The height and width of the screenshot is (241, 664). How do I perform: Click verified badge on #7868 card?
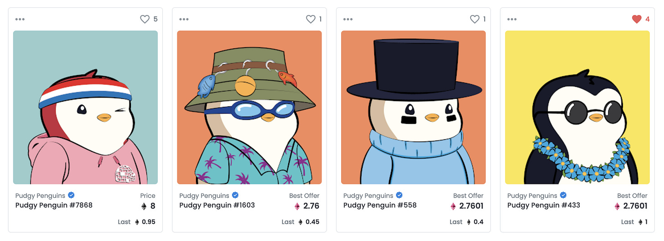click(71, 195)
